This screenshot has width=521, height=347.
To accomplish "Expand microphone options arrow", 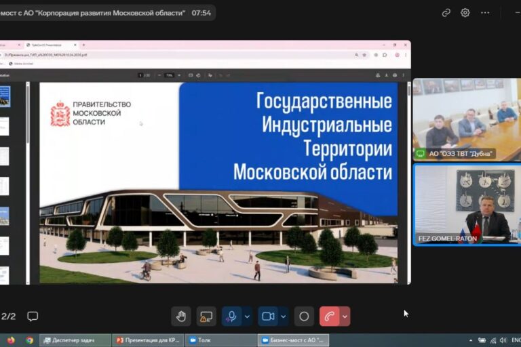I will [x=247, y=317].
